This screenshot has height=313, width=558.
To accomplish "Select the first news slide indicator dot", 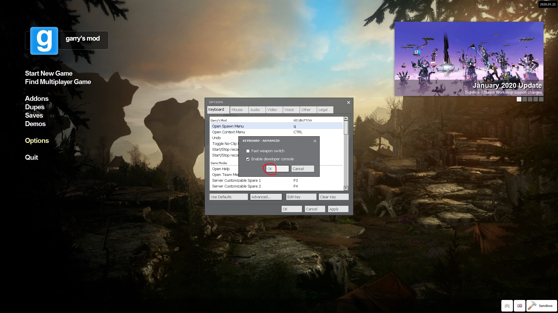I will 519,99.
